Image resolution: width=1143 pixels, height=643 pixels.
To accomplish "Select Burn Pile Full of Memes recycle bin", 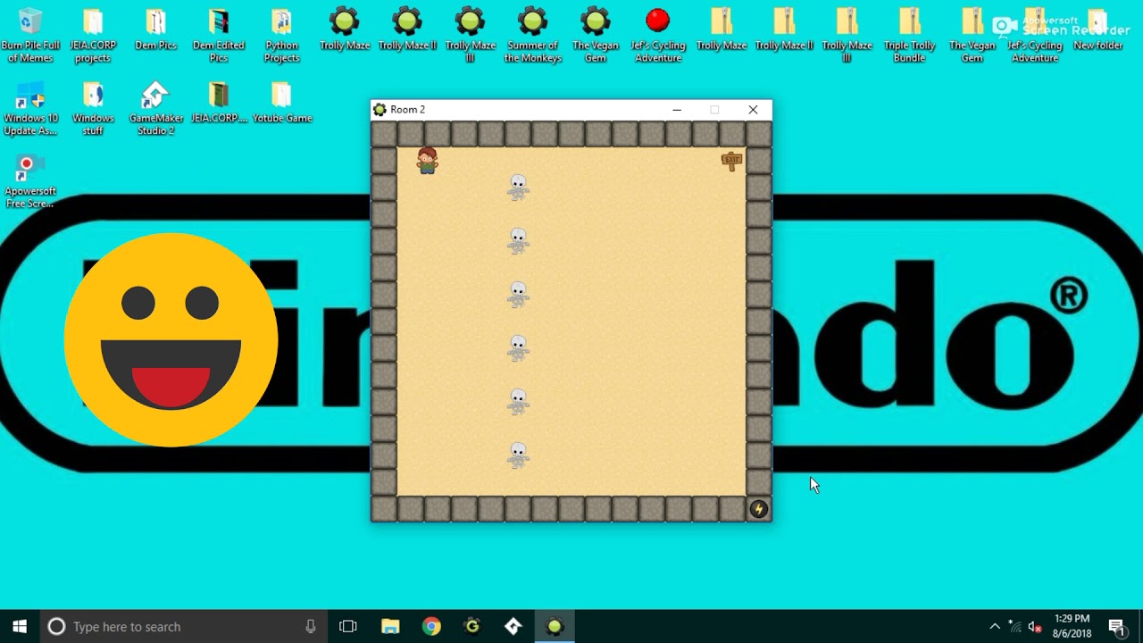I will click(30, 36).
